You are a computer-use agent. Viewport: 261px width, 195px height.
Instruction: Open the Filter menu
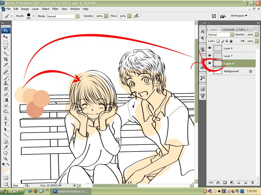[55, 9]
